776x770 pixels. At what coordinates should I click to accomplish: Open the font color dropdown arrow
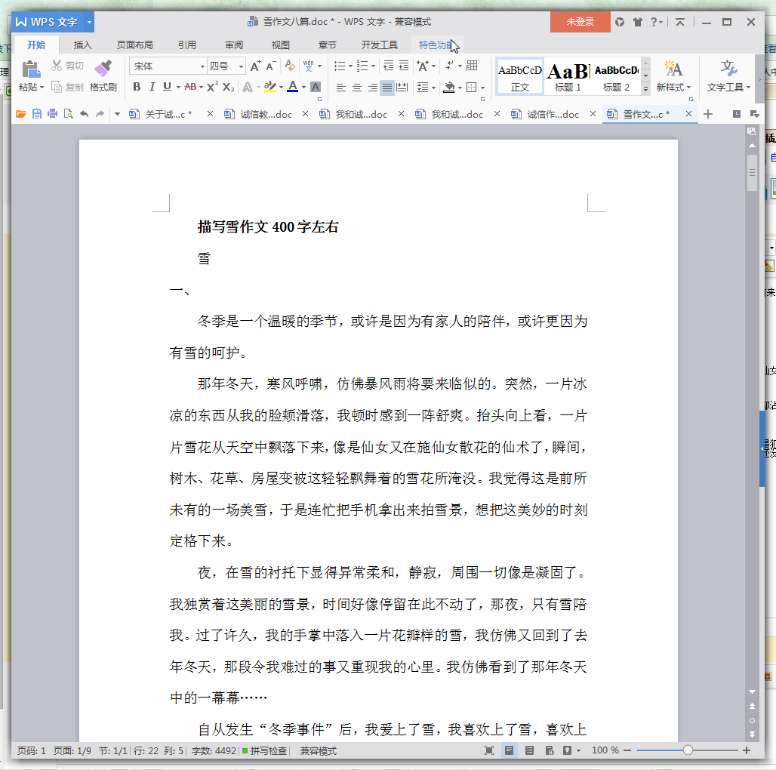click(304, 88)
